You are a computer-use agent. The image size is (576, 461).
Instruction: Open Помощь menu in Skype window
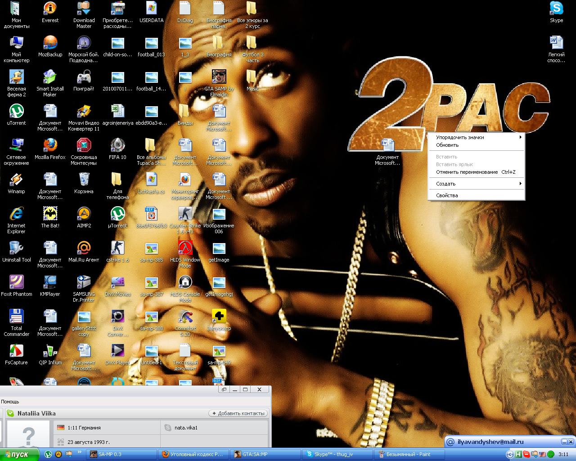coord(10,401)
